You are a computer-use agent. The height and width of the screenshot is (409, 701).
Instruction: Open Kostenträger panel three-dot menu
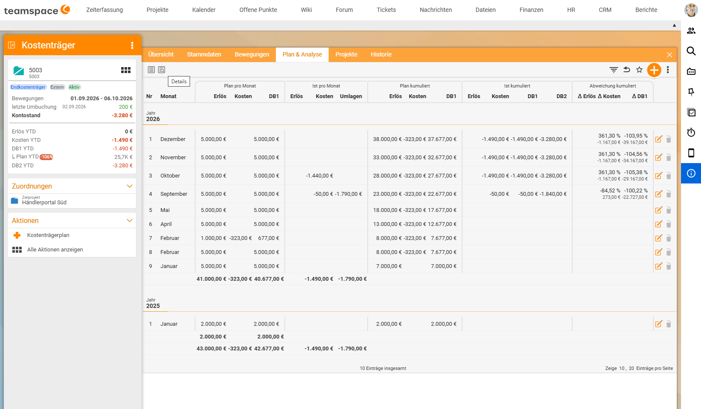click(132, 45)
